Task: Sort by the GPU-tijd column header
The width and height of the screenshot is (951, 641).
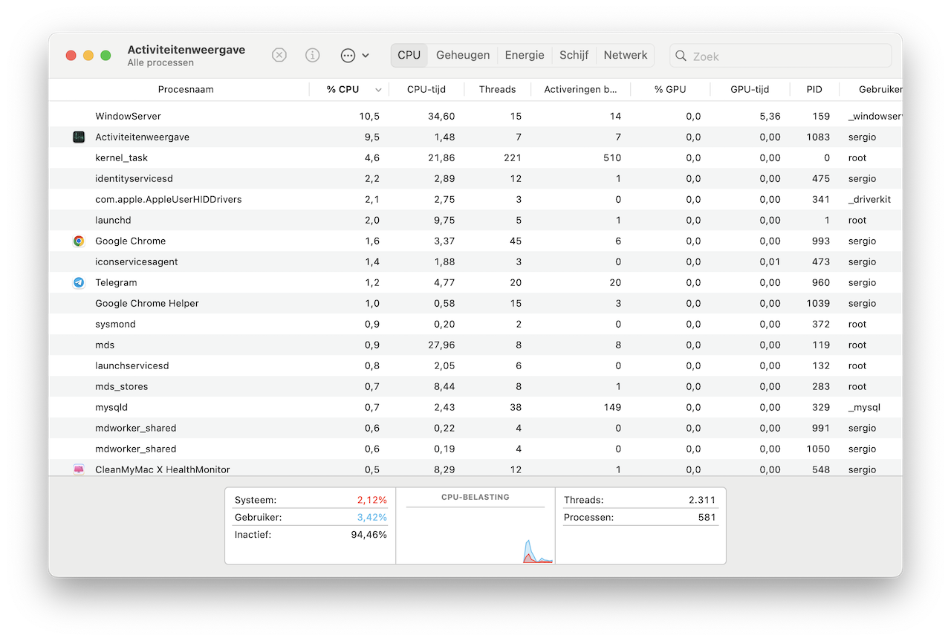Action: tap(750, 89)
